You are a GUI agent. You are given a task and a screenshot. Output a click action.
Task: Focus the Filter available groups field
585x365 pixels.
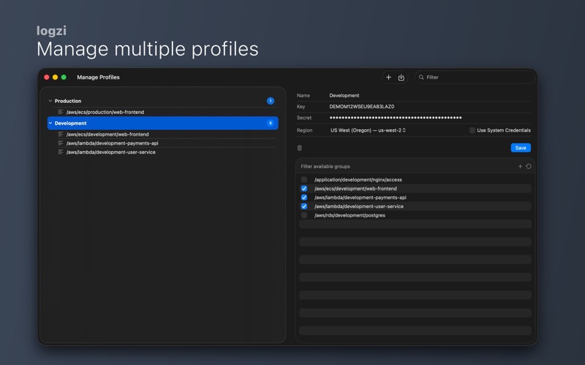(407, 166)
